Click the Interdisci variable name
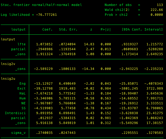166x139 pixels. (15, 113)
